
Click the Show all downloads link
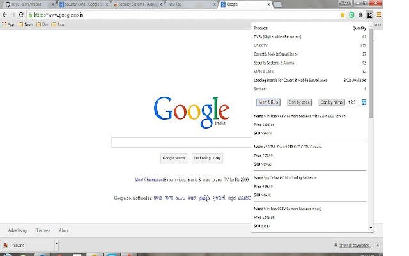355,245
